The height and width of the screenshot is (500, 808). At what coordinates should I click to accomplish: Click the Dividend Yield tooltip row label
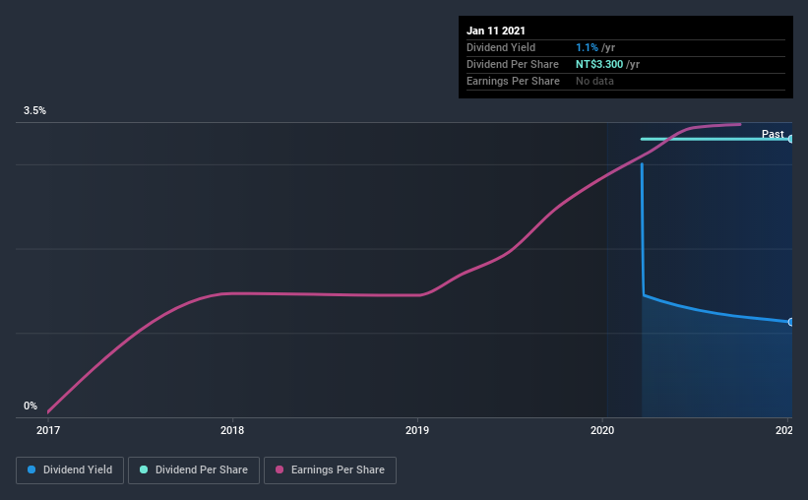point(501,47)
